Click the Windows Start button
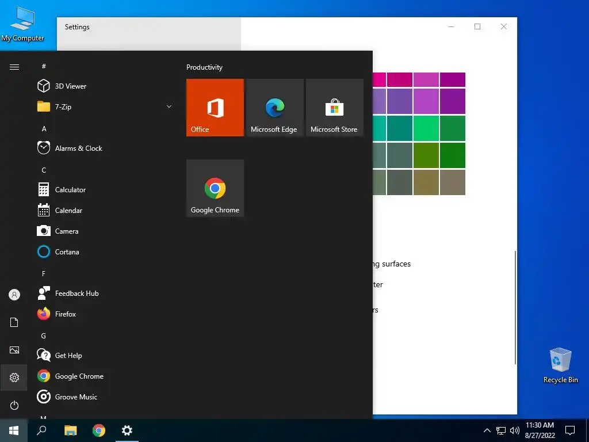 coord(14,430)
